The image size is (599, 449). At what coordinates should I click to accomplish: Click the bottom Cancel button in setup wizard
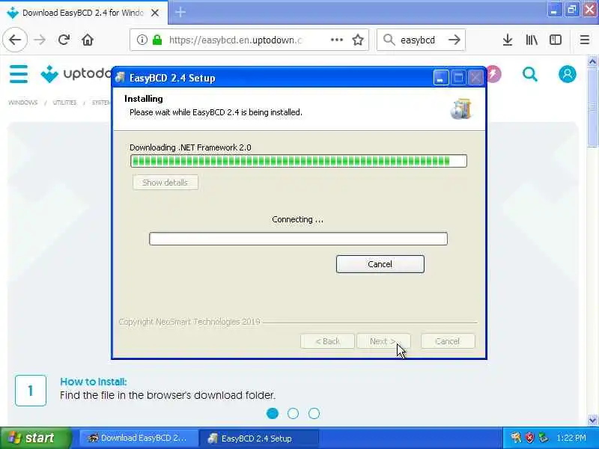click(448, 341)
